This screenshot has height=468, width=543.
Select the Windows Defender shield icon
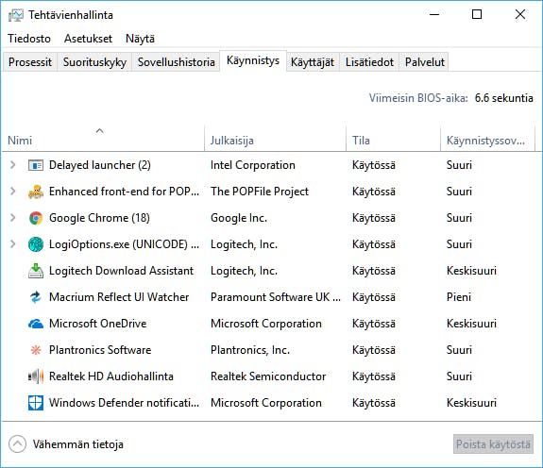[x=36, y=403]
